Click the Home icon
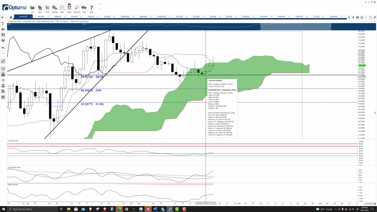Screen dimensions: 377x212 tap(11, 17)
